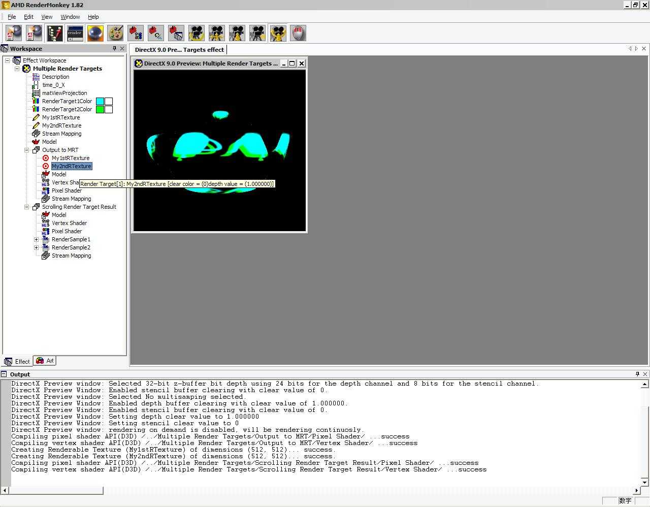
Task: Click the red teapot with GL label icon
Action: point(156,34)
